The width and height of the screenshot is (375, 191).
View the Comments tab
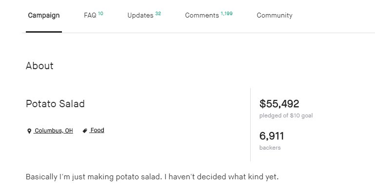pyautogui.click(x=209, y=15)
